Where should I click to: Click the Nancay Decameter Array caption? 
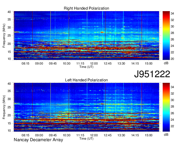[x=38, y=140]
